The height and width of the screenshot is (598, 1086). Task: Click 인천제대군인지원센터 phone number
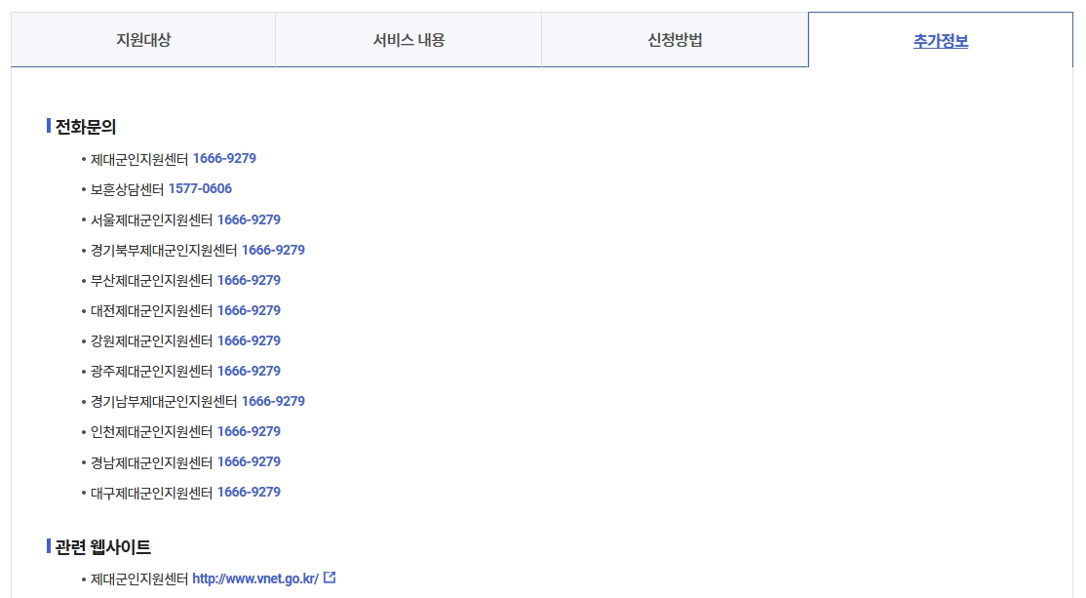point(249,432)
